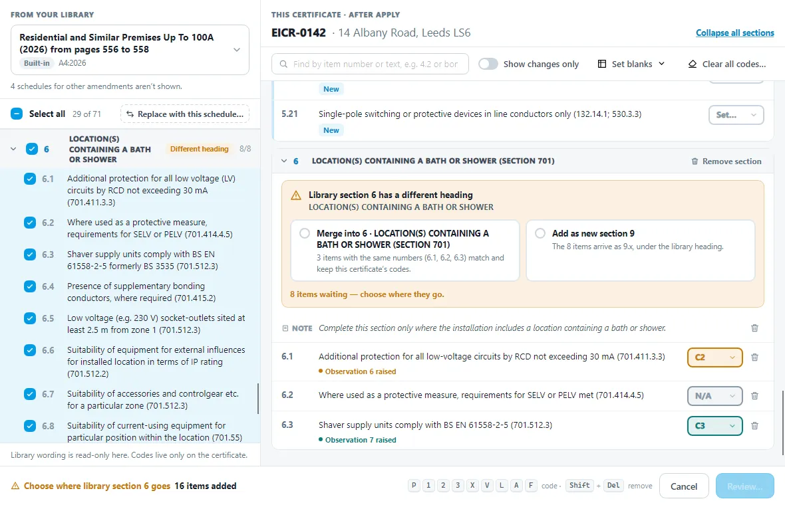
Task: Delete the NOTE row trash icon
Action: 754,328
